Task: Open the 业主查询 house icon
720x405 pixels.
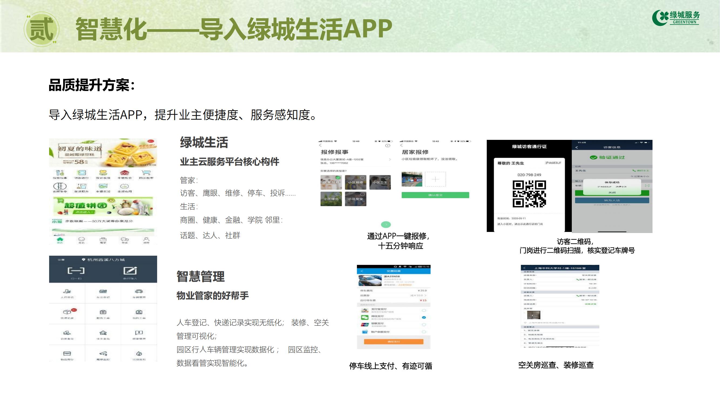Action: pos(103,333)
